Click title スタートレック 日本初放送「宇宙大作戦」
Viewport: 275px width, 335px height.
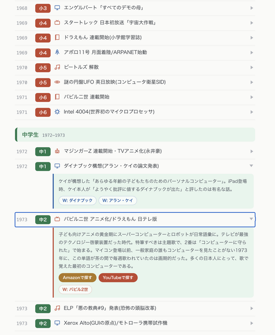point(110,23)
